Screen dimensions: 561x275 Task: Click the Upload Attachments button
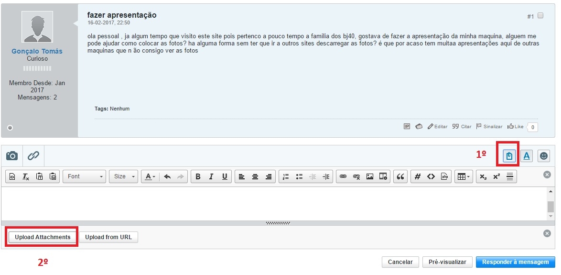coord(43,237)
